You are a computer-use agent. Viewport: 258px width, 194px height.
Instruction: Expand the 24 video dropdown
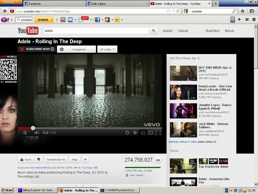click(x=107, y=49)
